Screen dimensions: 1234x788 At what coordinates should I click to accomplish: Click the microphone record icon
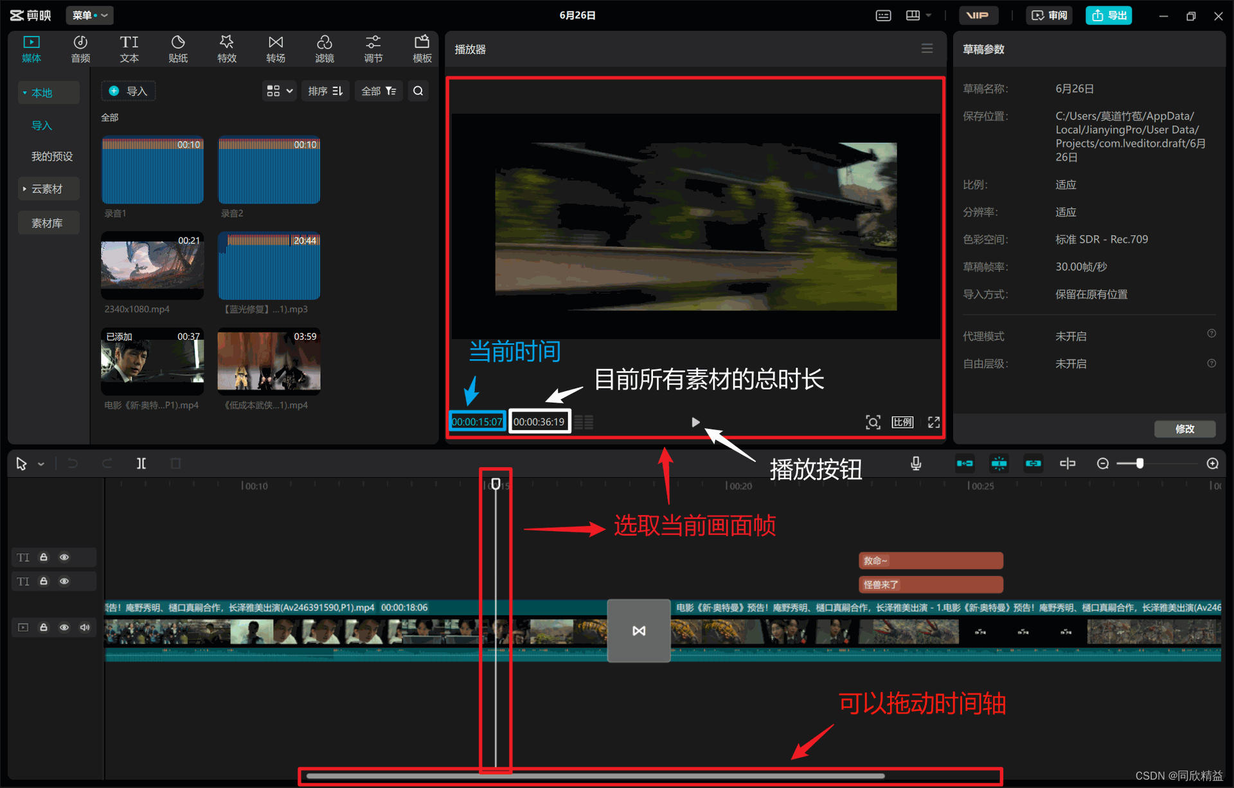coord(916,464)
